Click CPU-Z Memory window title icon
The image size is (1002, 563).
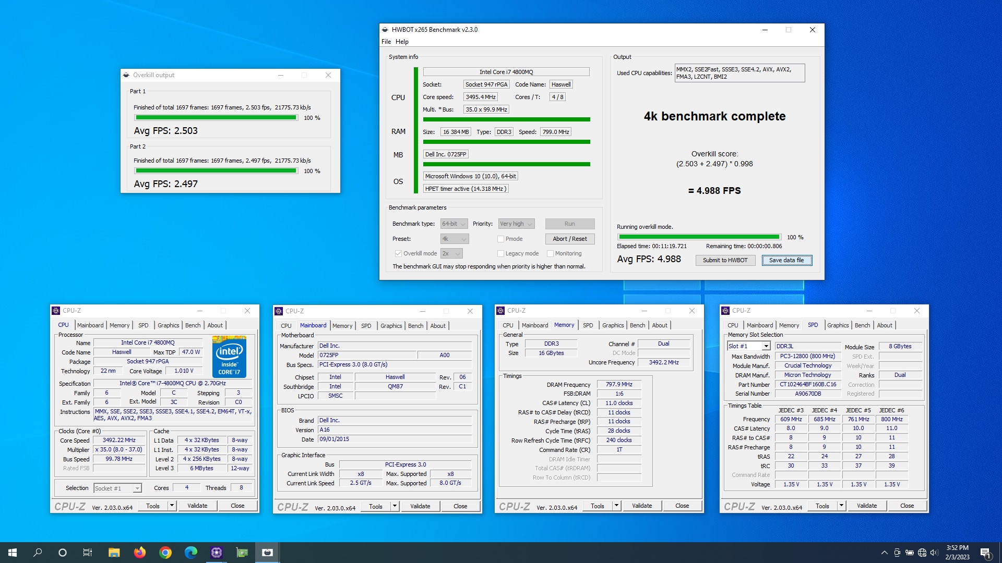(x=500, y=311)
